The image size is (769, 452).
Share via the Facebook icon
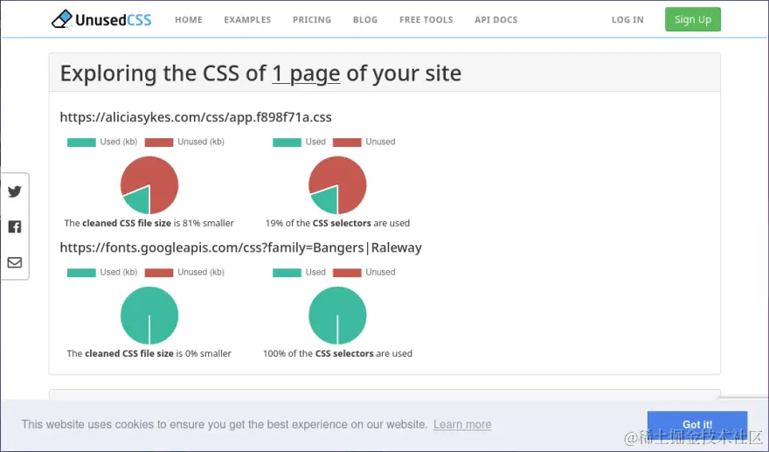tap(15, 226)
